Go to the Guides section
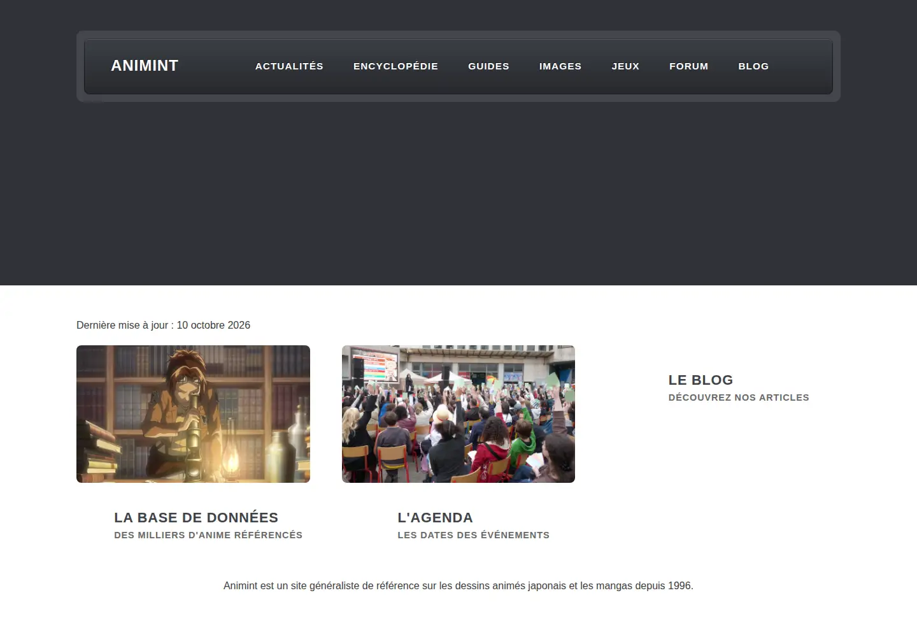The height and width of the screenshot is (637, 917). point(488,66)
